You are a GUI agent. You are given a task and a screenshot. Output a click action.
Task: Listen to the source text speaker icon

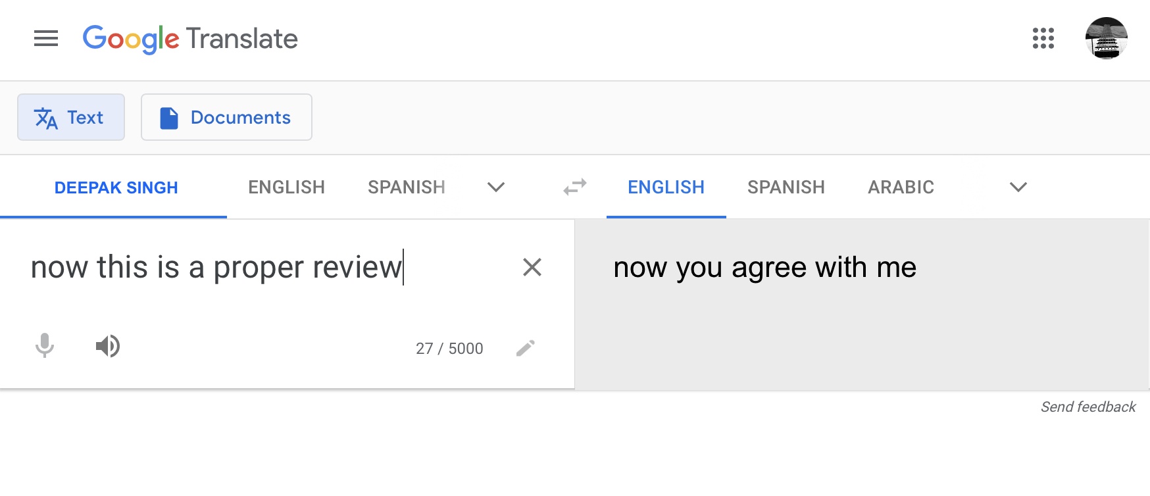tap(108, 346)
